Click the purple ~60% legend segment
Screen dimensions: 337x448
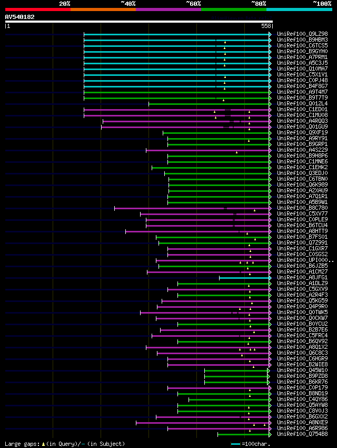click(168, 9)
